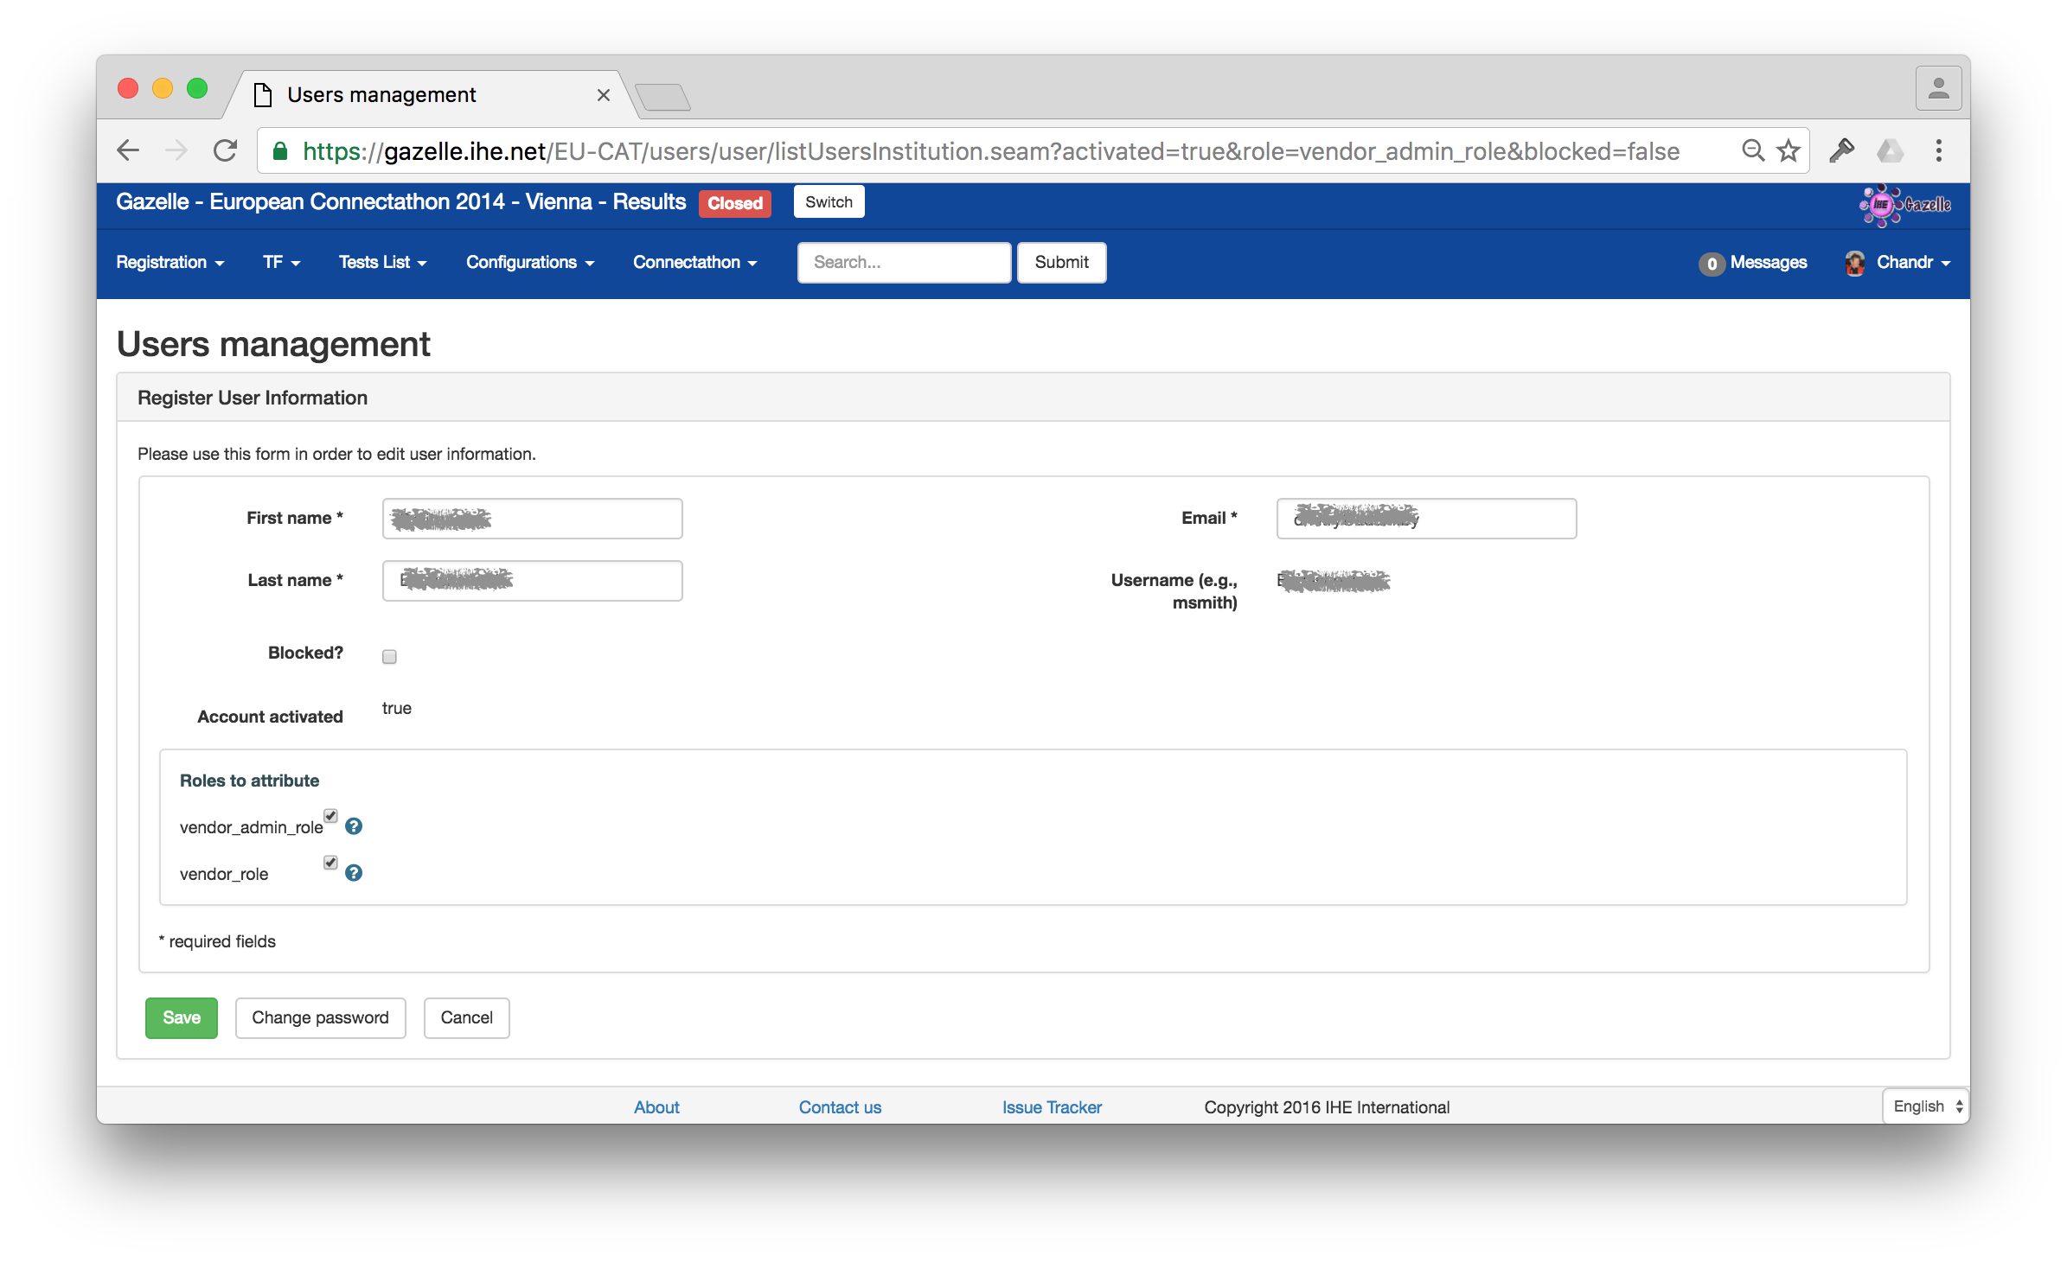2067x1262 pixels.
Task: Open the browser profile icon
Action: coord(1937,87)
